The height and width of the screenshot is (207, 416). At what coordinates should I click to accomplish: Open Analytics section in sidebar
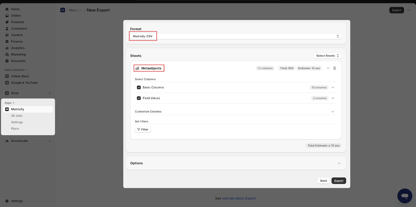click(18, 48)
